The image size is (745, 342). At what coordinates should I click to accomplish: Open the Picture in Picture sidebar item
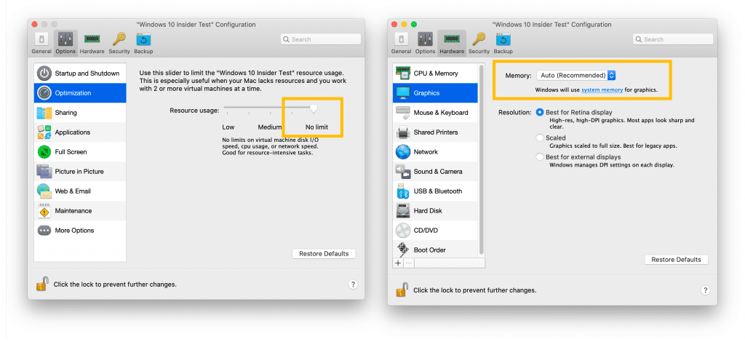point(79,172)
